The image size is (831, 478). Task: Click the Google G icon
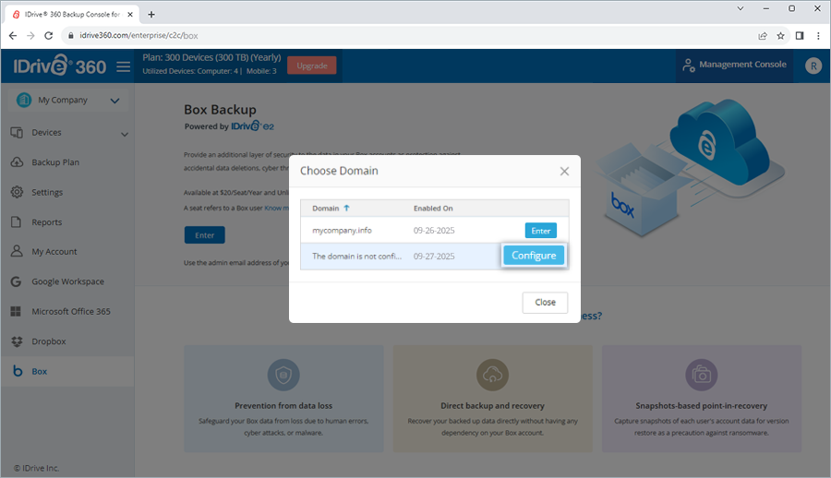point(16,281)
